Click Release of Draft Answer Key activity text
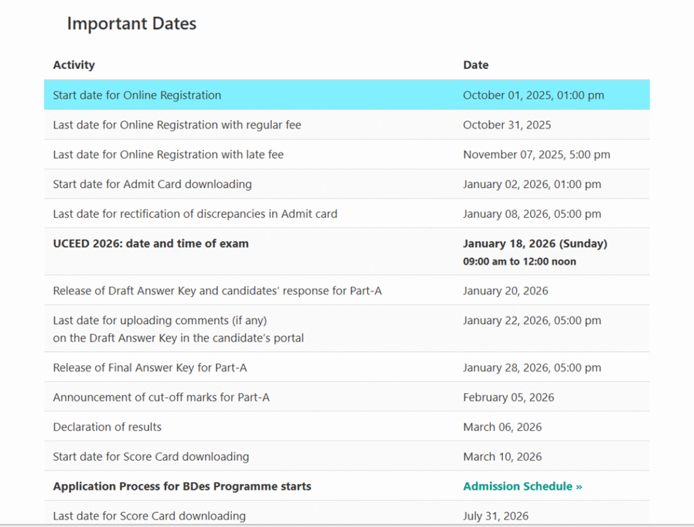The image size is (694, 527). tap(217, 291)
